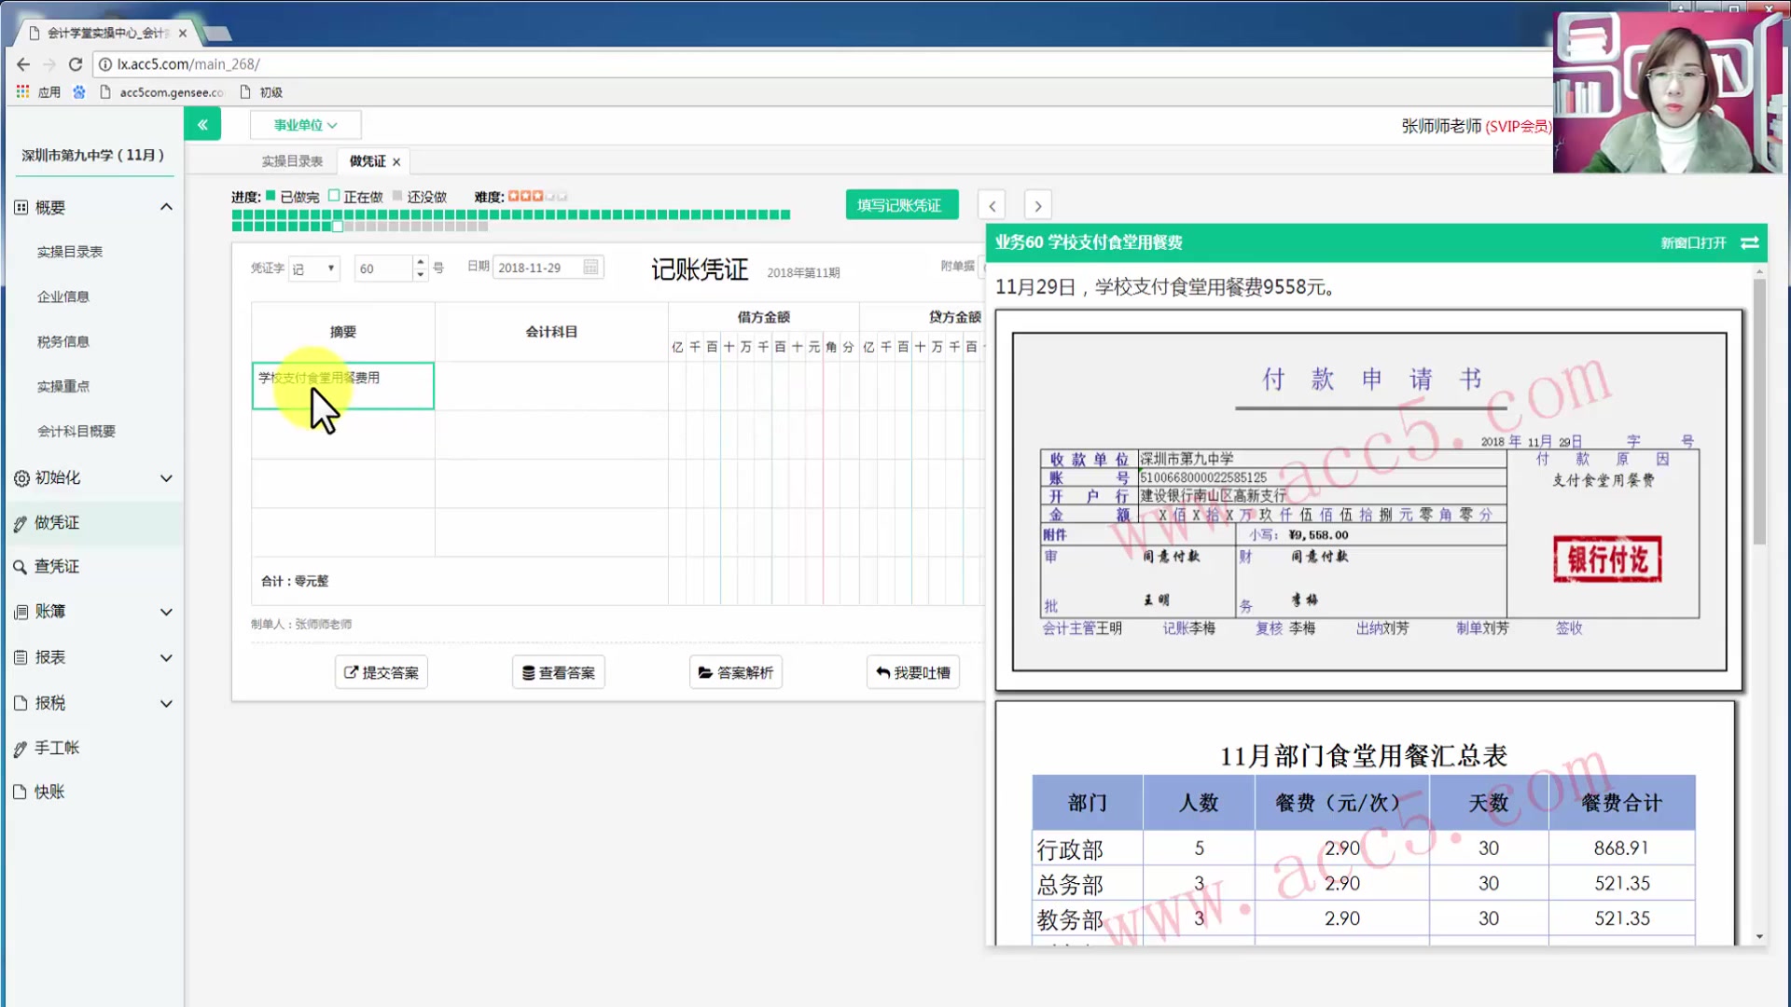
Task: Open the 凭证字 记 dropdown
Action: 313,269
